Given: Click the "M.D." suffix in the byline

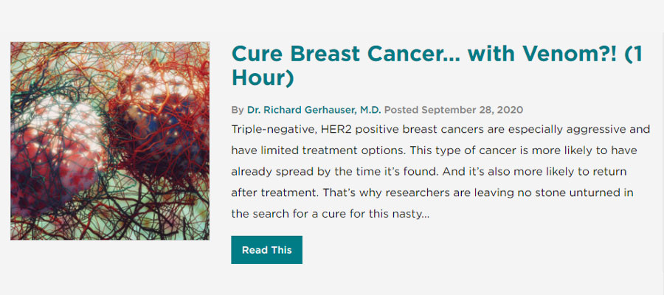Looking at the screenshot, I should point(370,110).
